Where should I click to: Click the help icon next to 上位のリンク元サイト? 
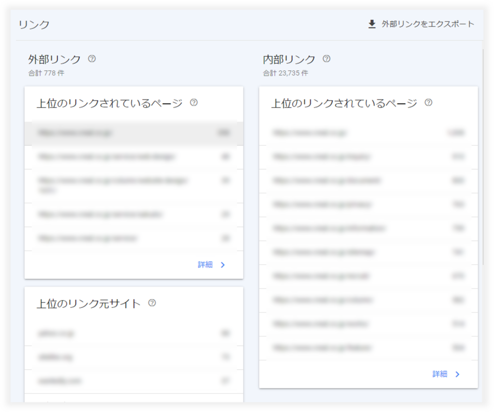[x=152, y=303]
